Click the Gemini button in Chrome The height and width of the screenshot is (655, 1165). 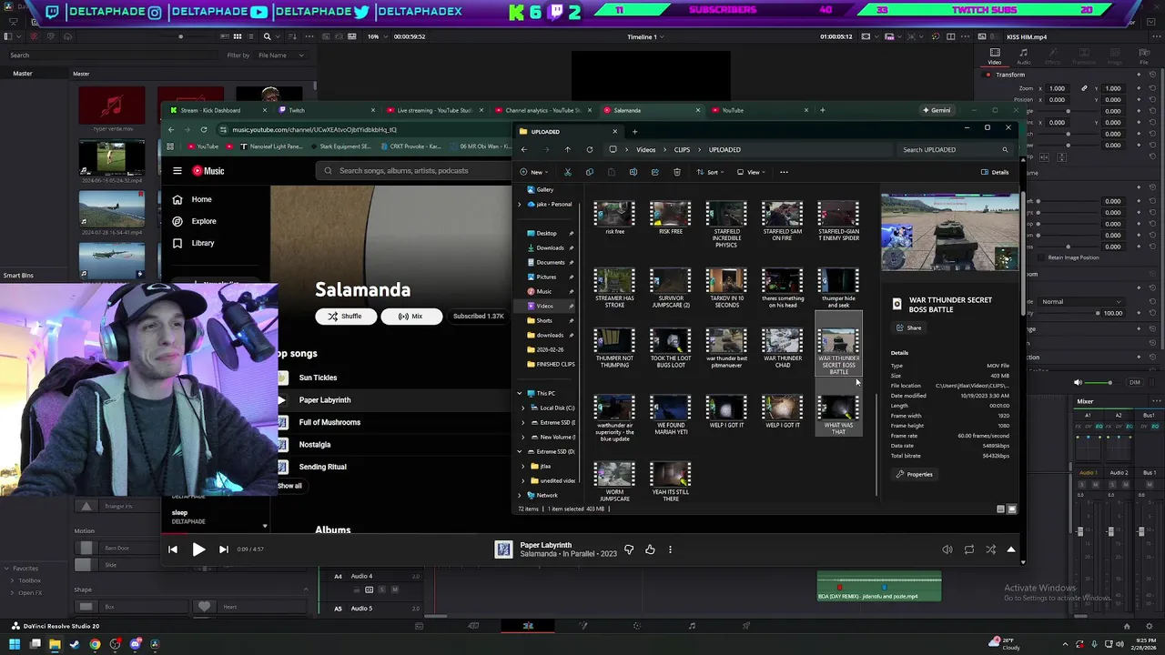click(936, 110)
